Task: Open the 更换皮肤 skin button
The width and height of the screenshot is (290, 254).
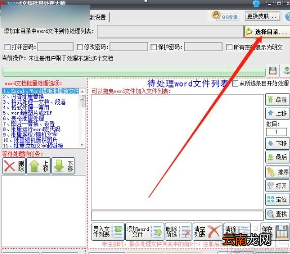Action: pos(262,16)
